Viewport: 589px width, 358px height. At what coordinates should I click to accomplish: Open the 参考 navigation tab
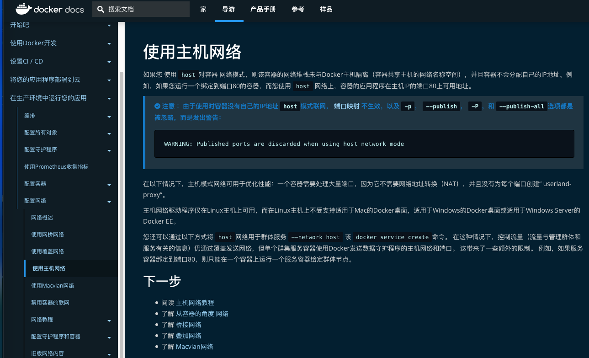[298, 9]
